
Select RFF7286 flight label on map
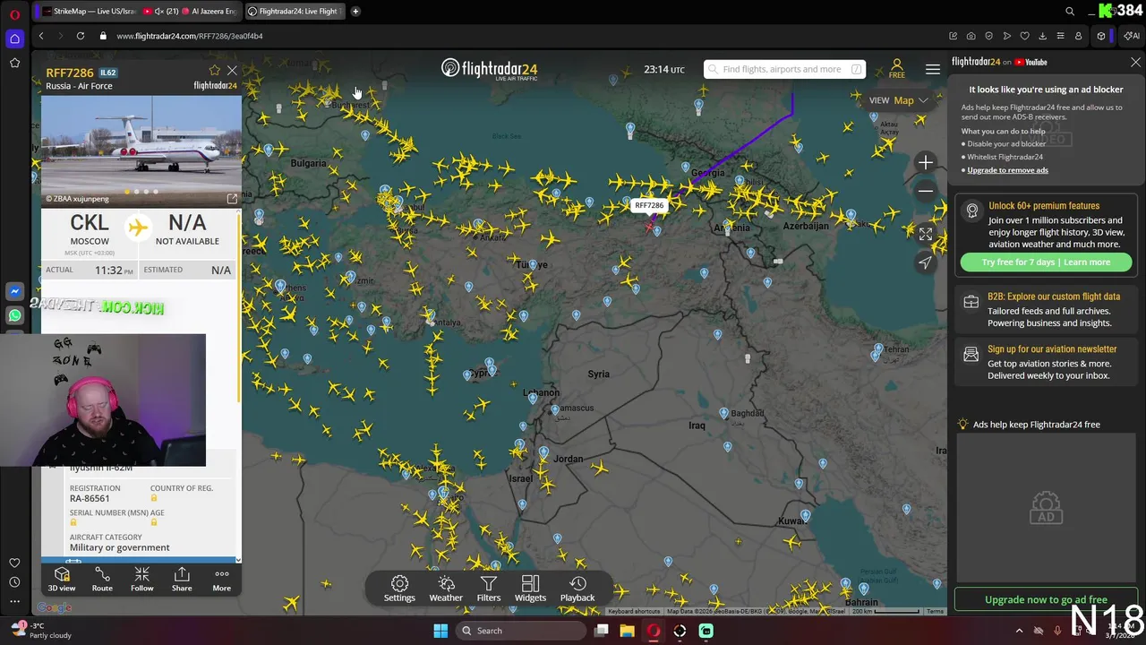(x=649, y=205)
